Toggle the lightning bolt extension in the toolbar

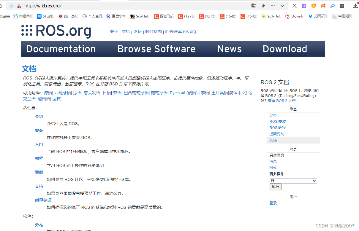tap(263, 6)
